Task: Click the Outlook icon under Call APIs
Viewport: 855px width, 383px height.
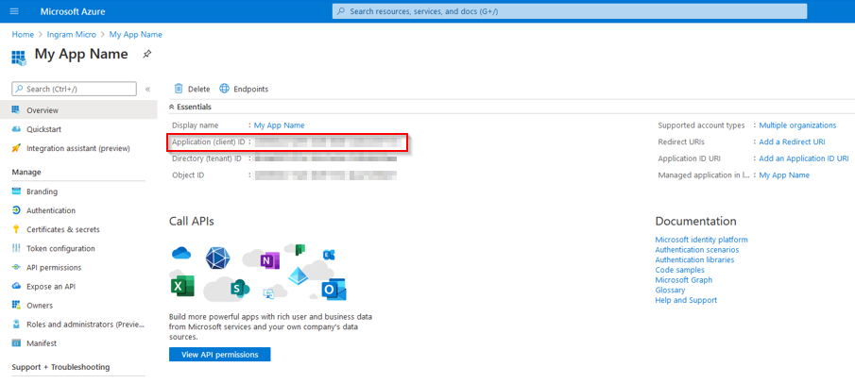Action: point(333,290)
